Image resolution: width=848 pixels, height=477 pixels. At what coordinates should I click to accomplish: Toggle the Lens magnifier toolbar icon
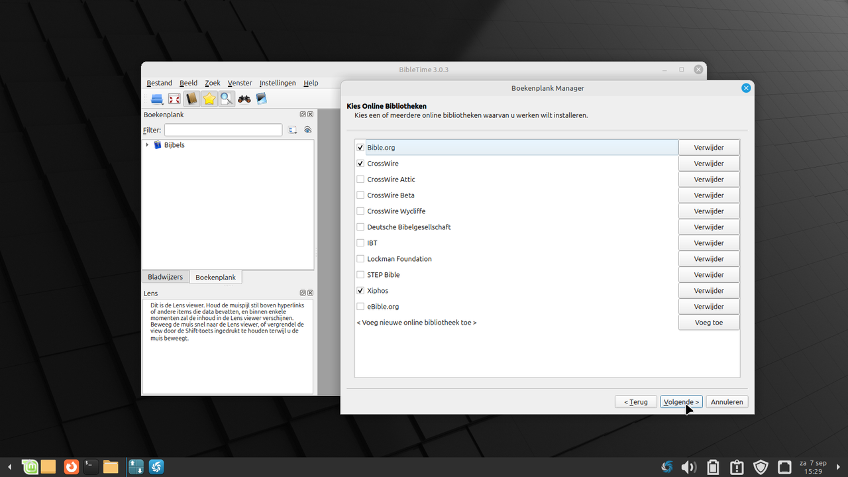[x=227, y=99]
